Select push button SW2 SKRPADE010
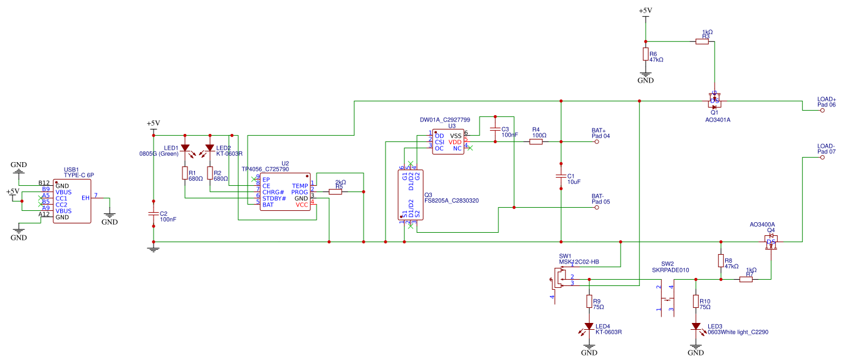This screenshot has width=843, height=363. pos(665,298)
